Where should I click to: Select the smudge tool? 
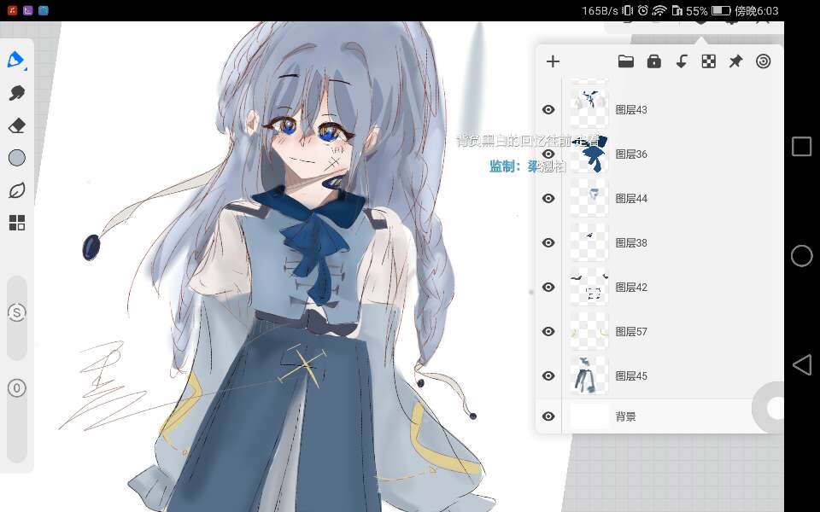click(x=16, y=93)
